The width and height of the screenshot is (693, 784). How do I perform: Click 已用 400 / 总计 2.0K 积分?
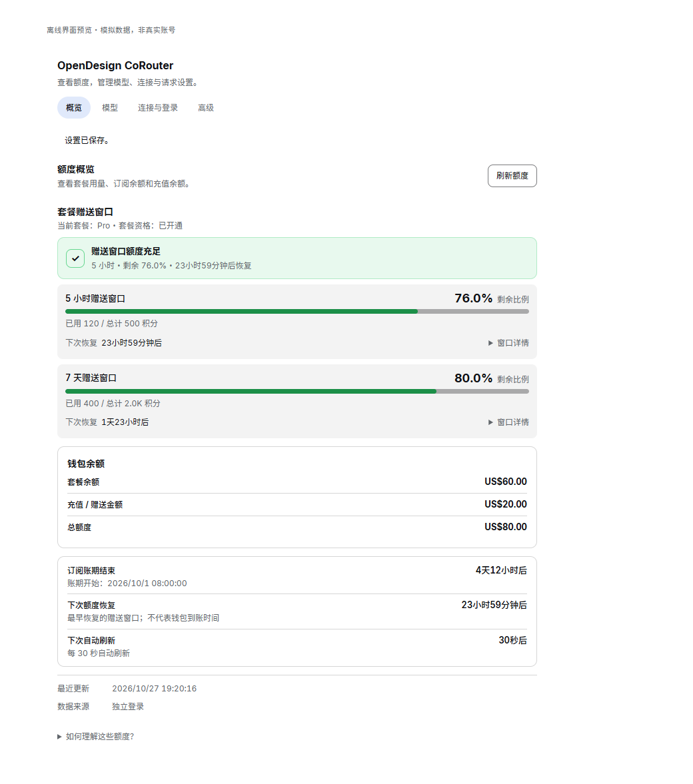(113, 404)
